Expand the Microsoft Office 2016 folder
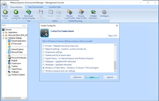 tap(3, 35)
